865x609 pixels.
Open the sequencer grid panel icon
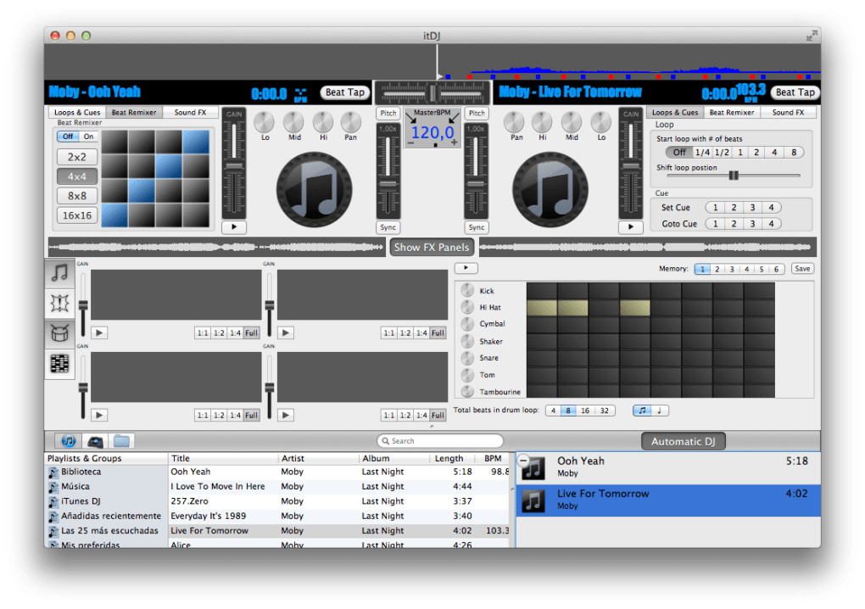(x=59, y=364)
